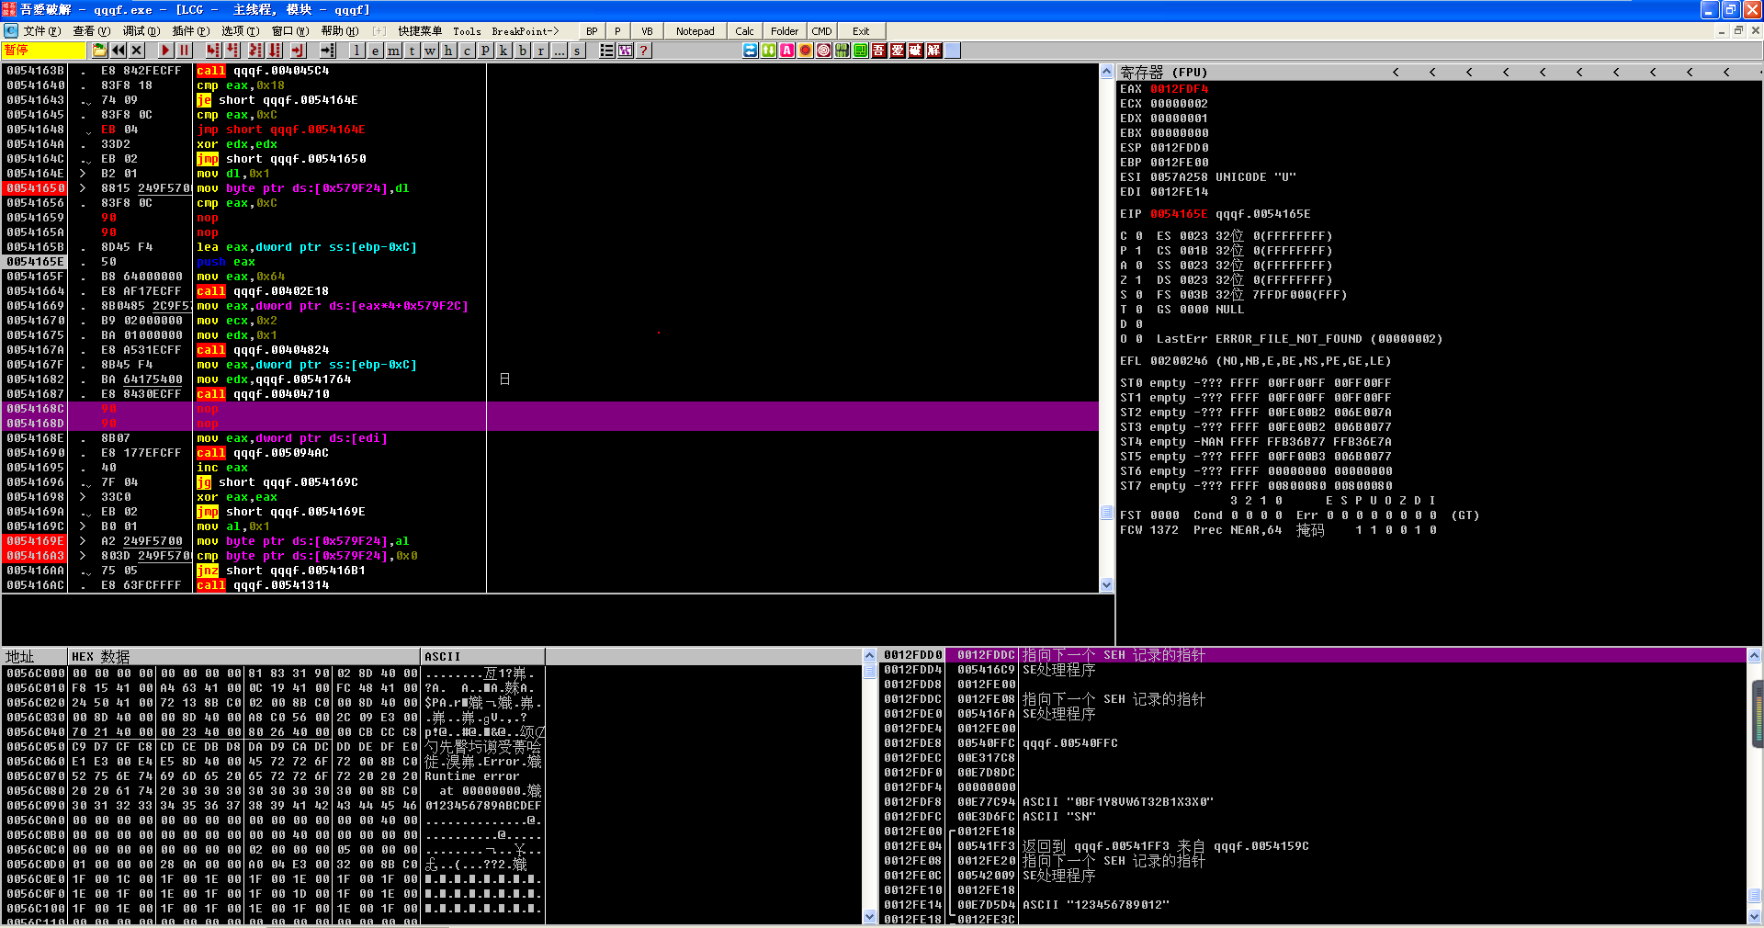Open the 帮助(H) menu
This screenshot has height=928, width=1764.
click(x=340, y=31)
